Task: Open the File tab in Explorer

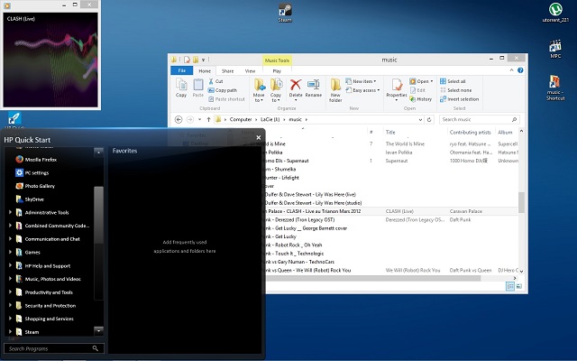Action: click(x=182, y=70)
